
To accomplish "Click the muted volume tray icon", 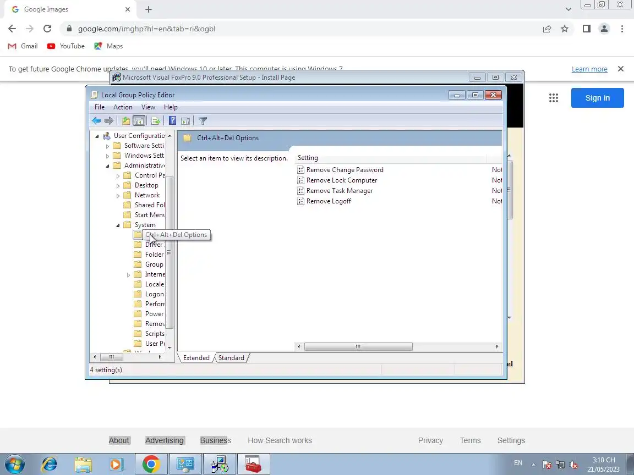I will click(x=573, y=465).
